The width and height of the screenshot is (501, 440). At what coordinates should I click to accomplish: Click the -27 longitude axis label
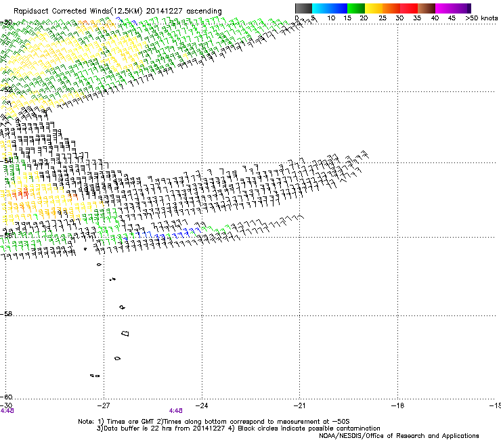coord(104,405)
